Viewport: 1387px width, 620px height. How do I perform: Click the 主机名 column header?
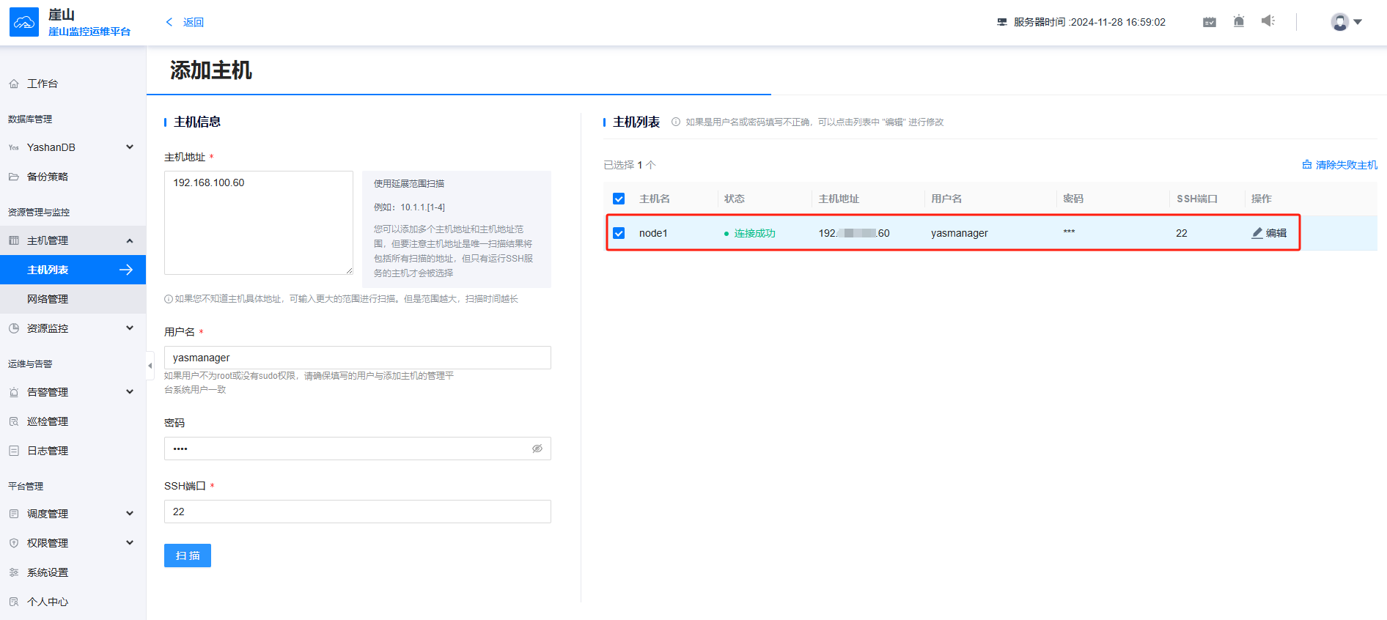point(655,199)
